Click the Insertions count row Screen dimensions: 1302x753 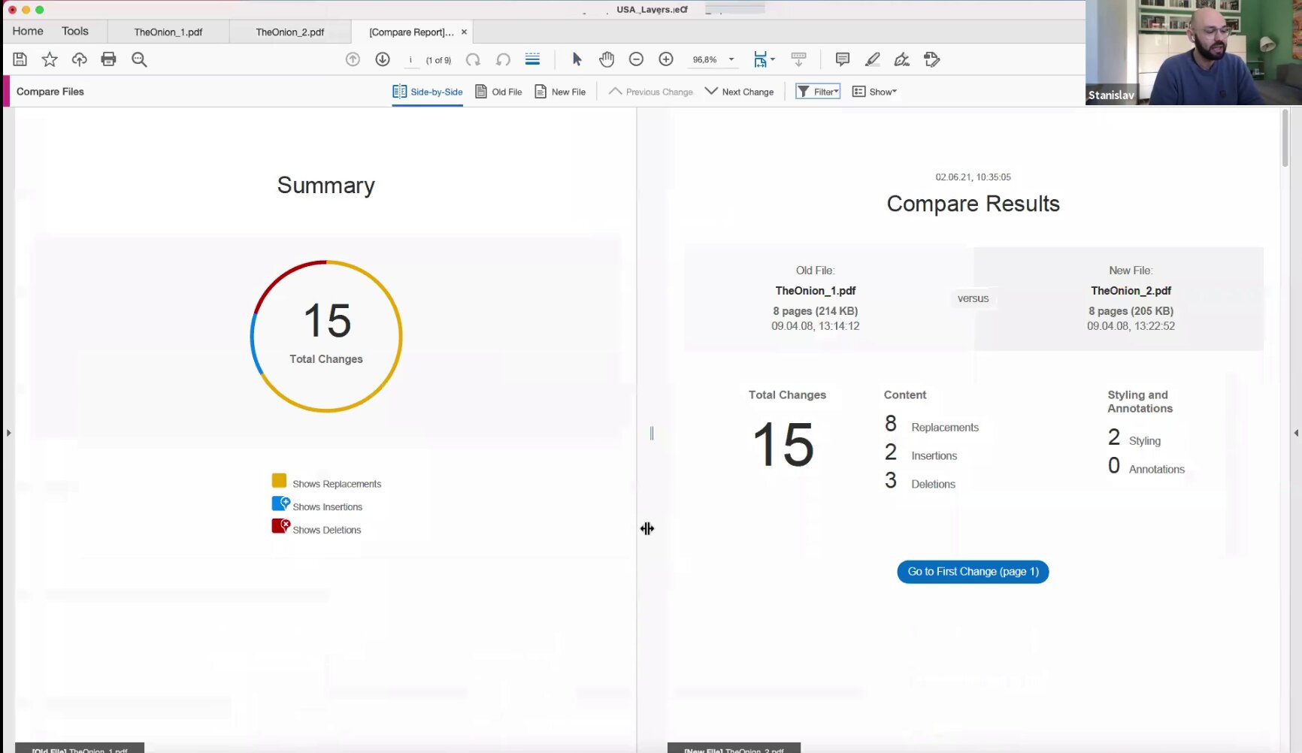tap(921, 453)
